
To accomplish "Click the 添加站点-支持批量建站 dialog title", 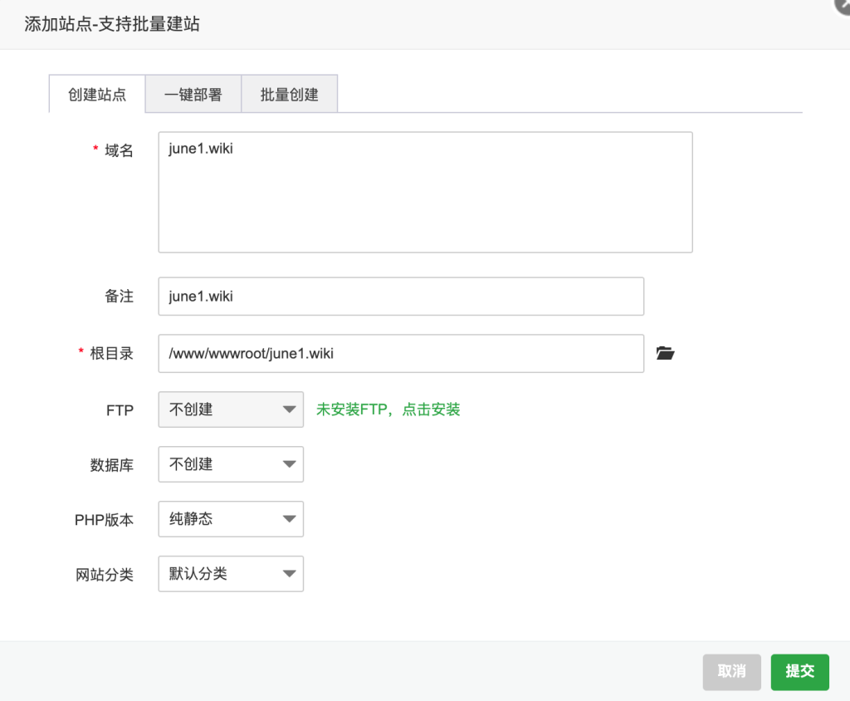I will click(112, 24).
